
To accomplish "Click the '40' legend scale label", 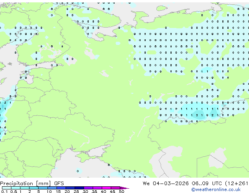I will 103,191.
